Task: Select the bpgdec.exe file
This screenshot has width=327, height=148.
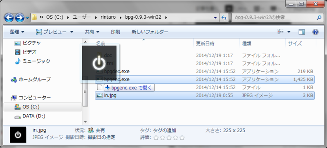Action: 205,72
